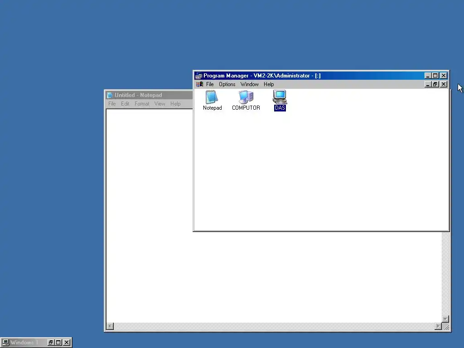
Task: Select the COMPUTOR program icon
Action: (246, 100)
